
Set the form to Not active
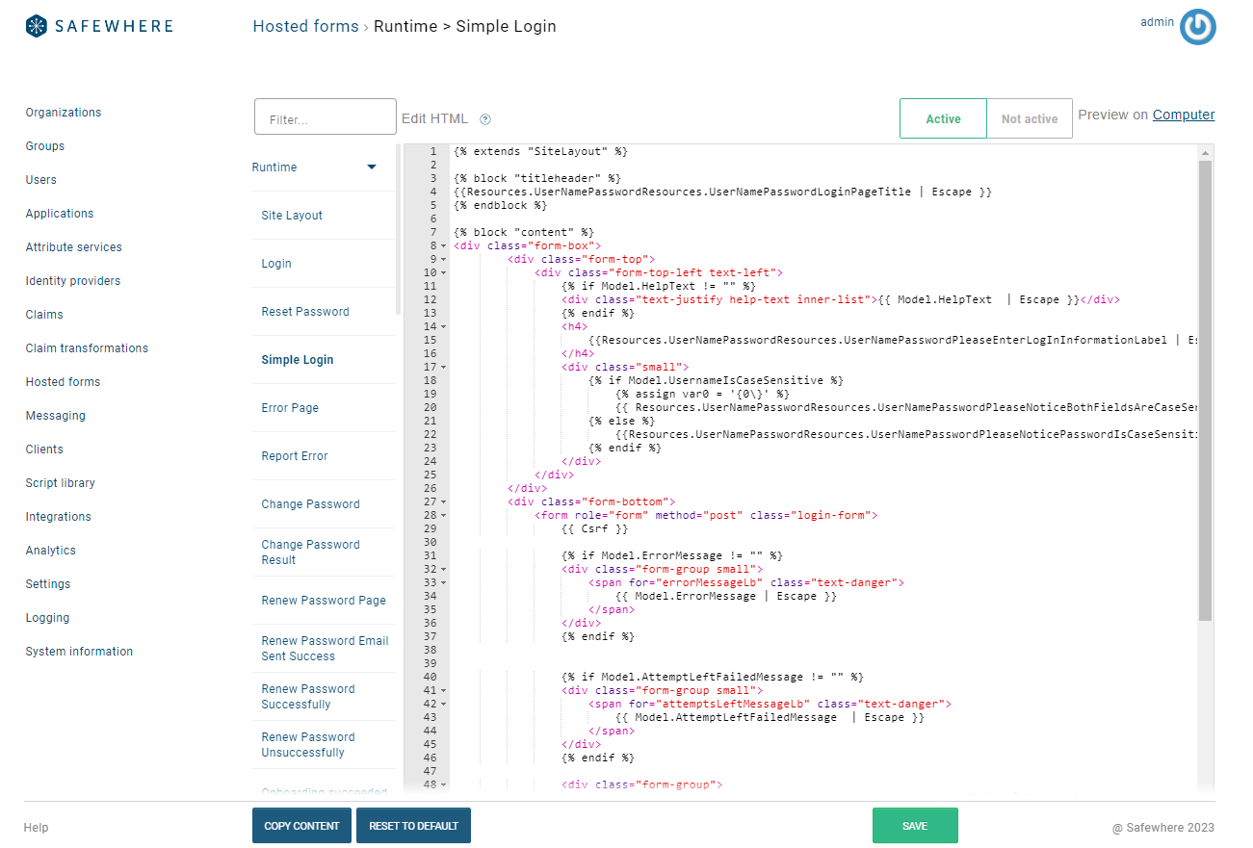click(x=1029, y=118)
